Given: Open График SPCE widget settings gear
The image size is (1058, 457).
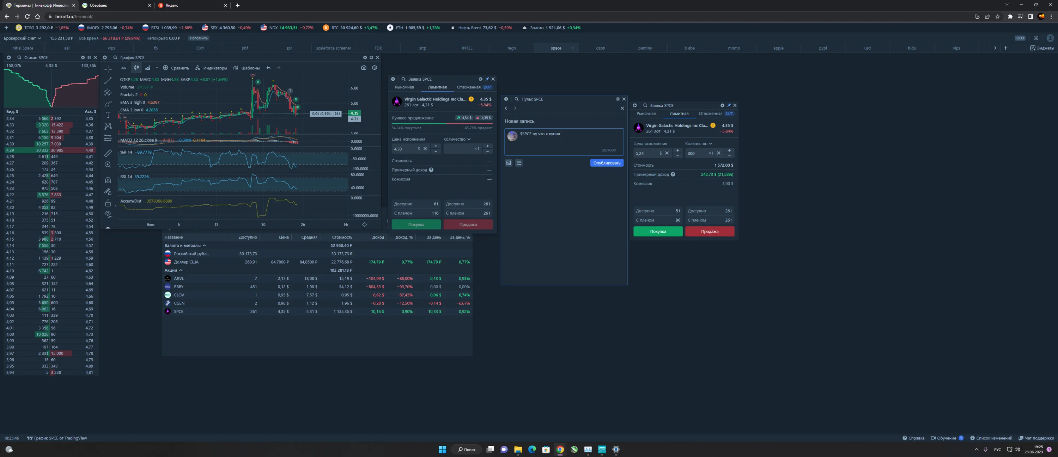Looking at the screenshot, I should point(365,57).
